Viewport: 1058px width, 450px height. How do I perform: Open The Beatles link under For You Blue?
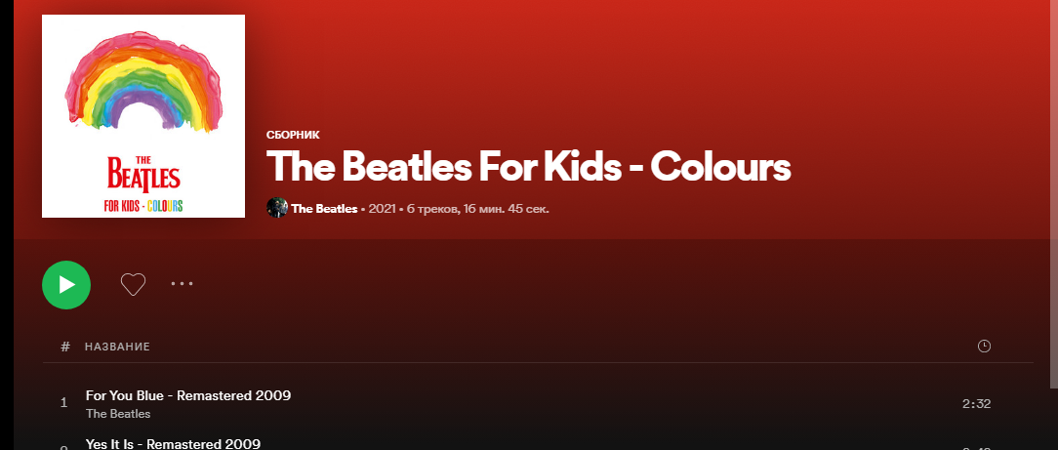(x=118, y=414)
